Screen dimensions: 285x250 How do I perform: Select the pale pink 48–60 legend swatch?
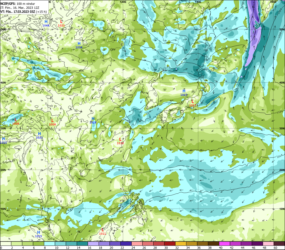coord(268,243)
